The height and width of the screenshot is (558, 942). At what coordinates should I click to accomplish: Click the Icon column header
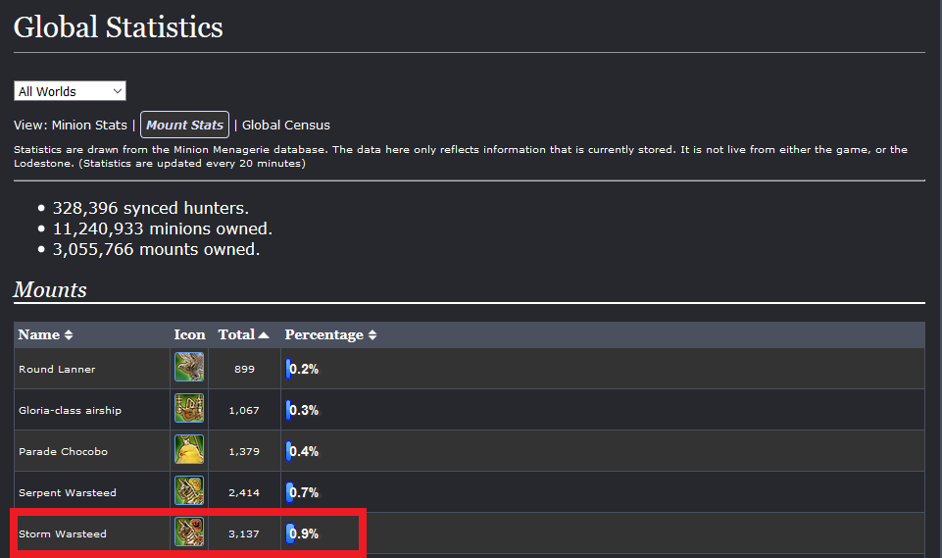[x=189, y=335]
